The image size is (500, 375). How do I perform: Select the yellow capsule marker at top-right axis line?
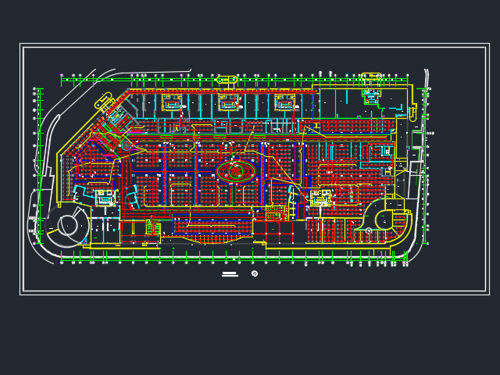[x=372, y=77]
